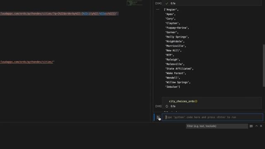The width and height of the screenshot is (265, 149).
Task: Select 'Knightdale' in the output list
Action: [174, 41]
